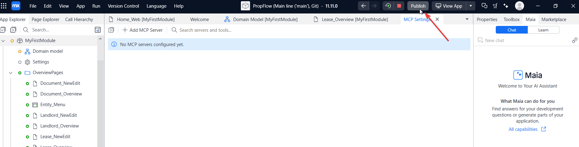The image size is (579, 147).
Task: Open the Edit menu
Action: tap(48, 6)
